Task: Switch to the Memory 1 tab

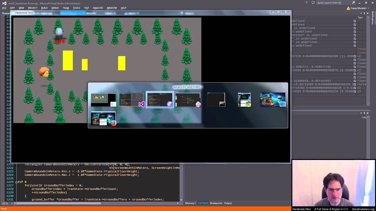Action: coord(190,203)
